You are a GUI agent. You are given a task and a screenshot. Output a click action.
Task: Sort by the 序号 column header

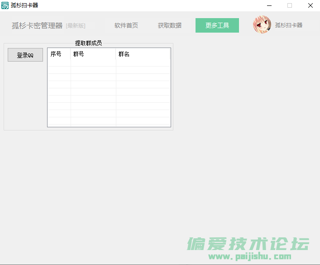pyautogui.click(x=59, y=54)
